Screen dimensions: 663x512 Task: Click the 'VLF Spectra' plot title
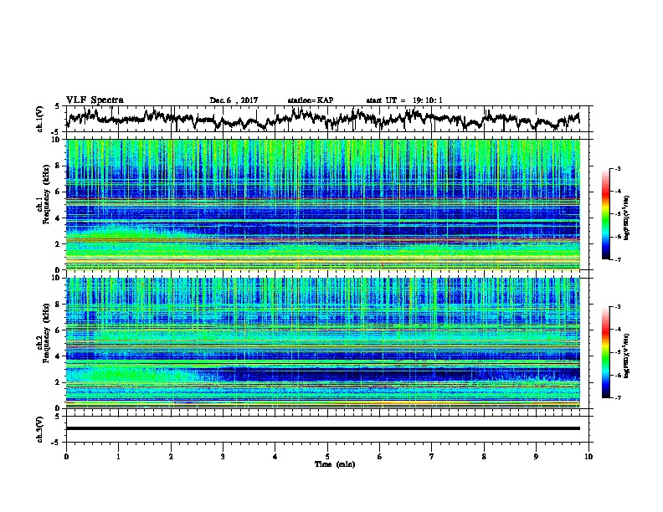(95, 100)
